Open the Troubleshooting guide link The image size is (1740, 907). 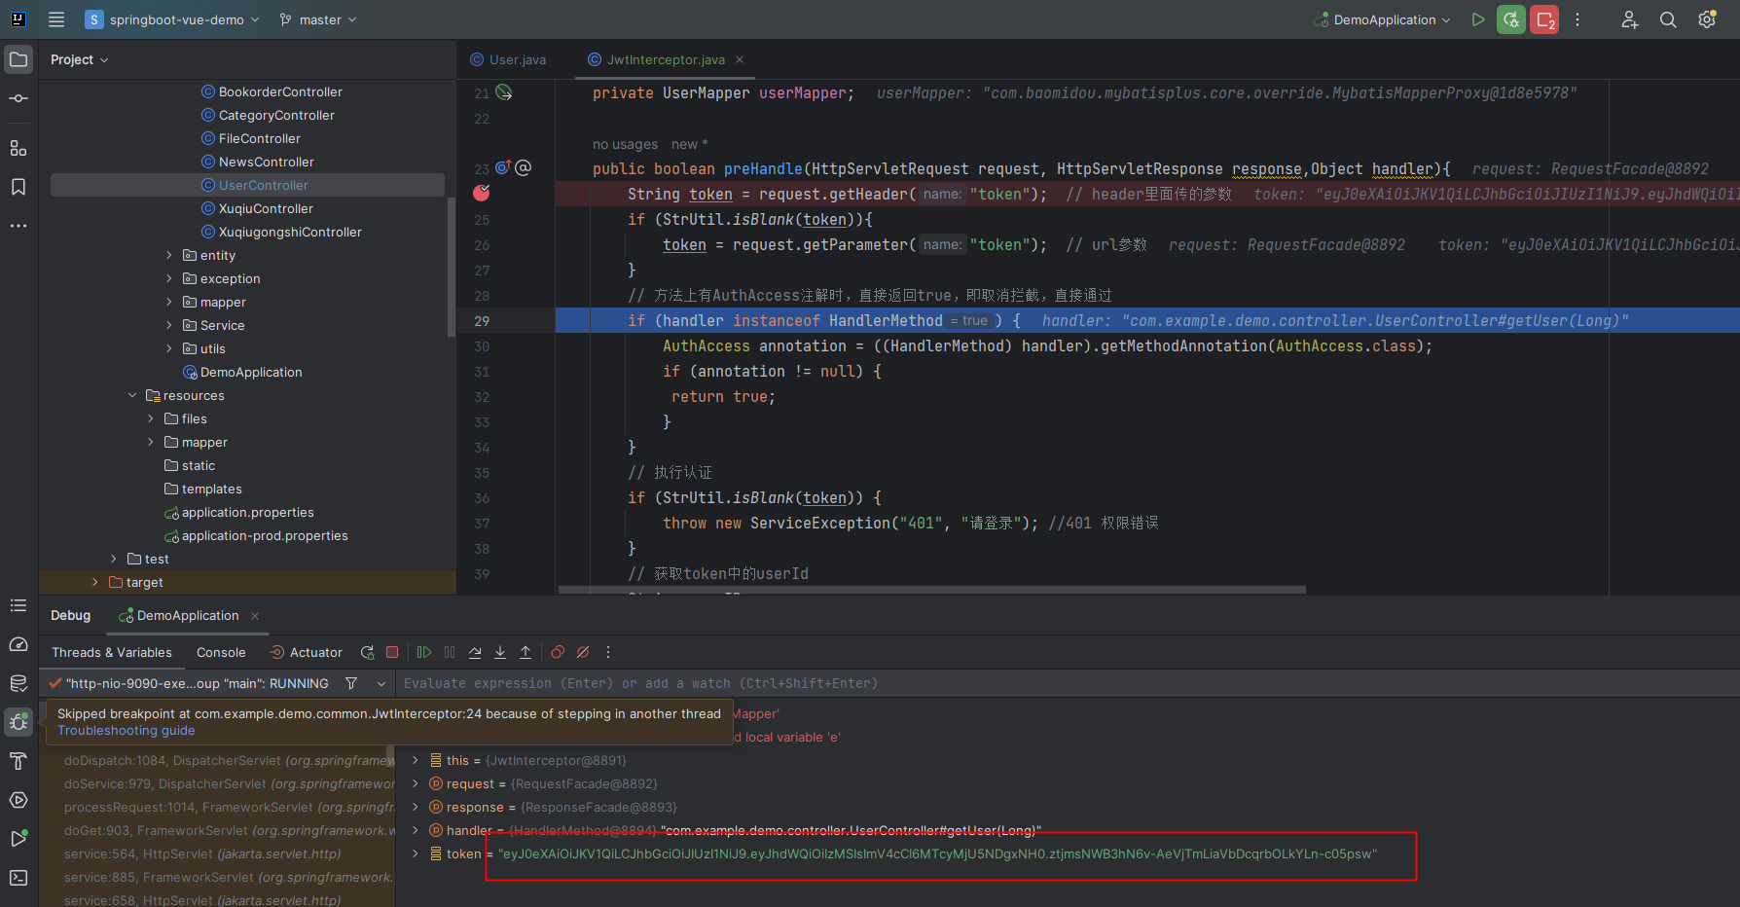tap(125, 730)
